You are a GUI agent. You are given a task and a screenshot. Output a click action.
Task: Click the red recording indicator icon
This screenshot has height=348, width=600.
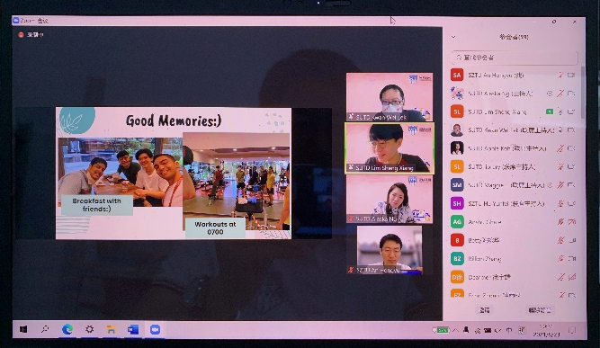(21, 35)
